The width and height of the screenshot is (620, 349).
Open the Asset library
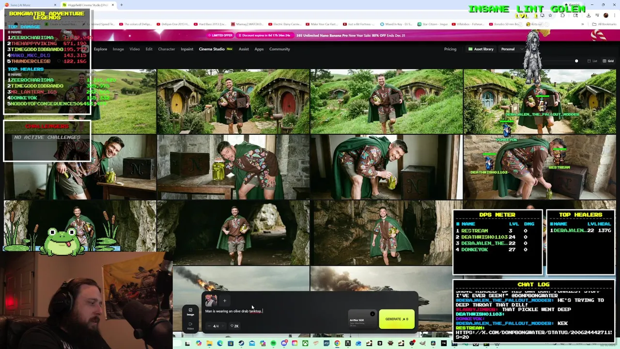tap(481, 49)
